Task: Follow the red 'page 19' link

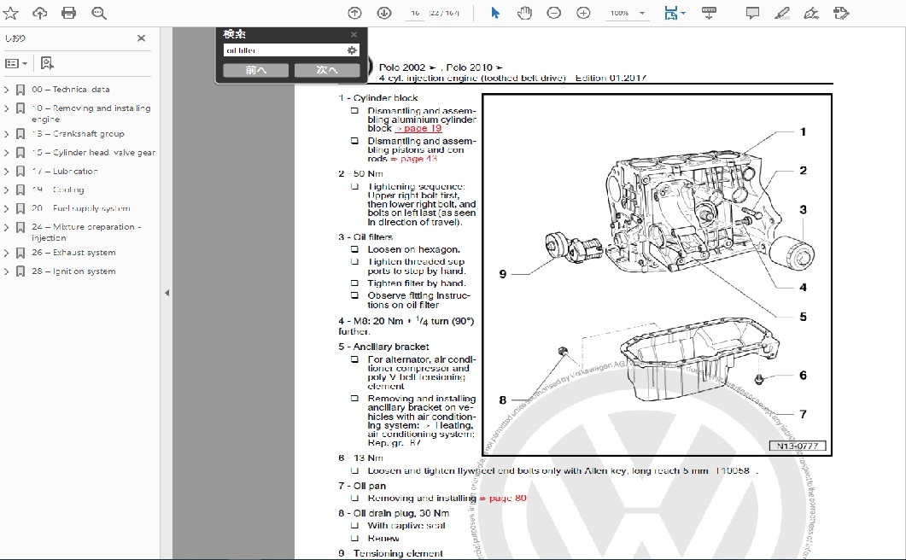Action: [x=419, y=128]
